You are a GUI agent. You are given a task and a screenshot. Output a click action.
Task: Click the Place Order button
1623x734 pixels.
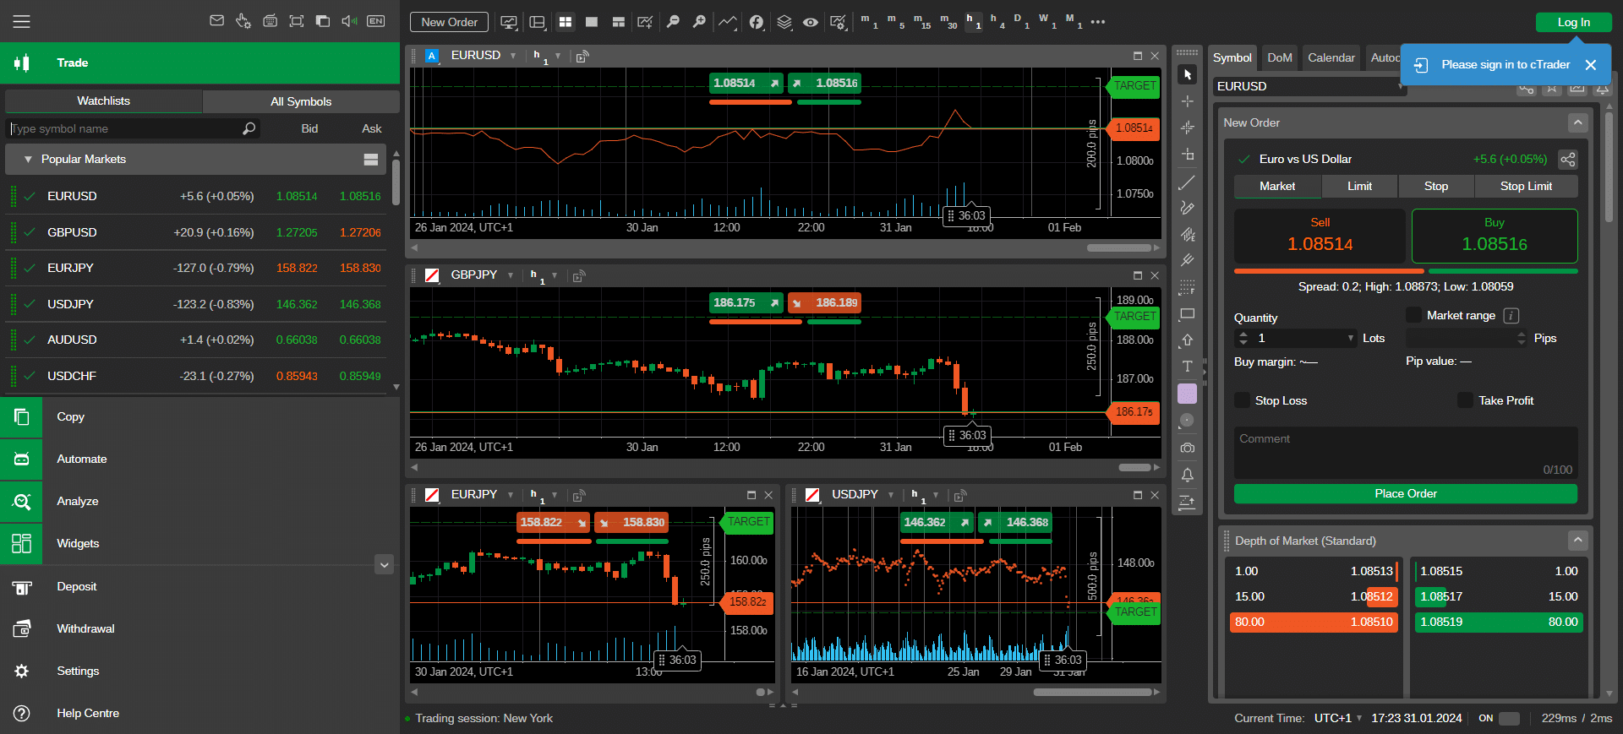coord(1406,494)
